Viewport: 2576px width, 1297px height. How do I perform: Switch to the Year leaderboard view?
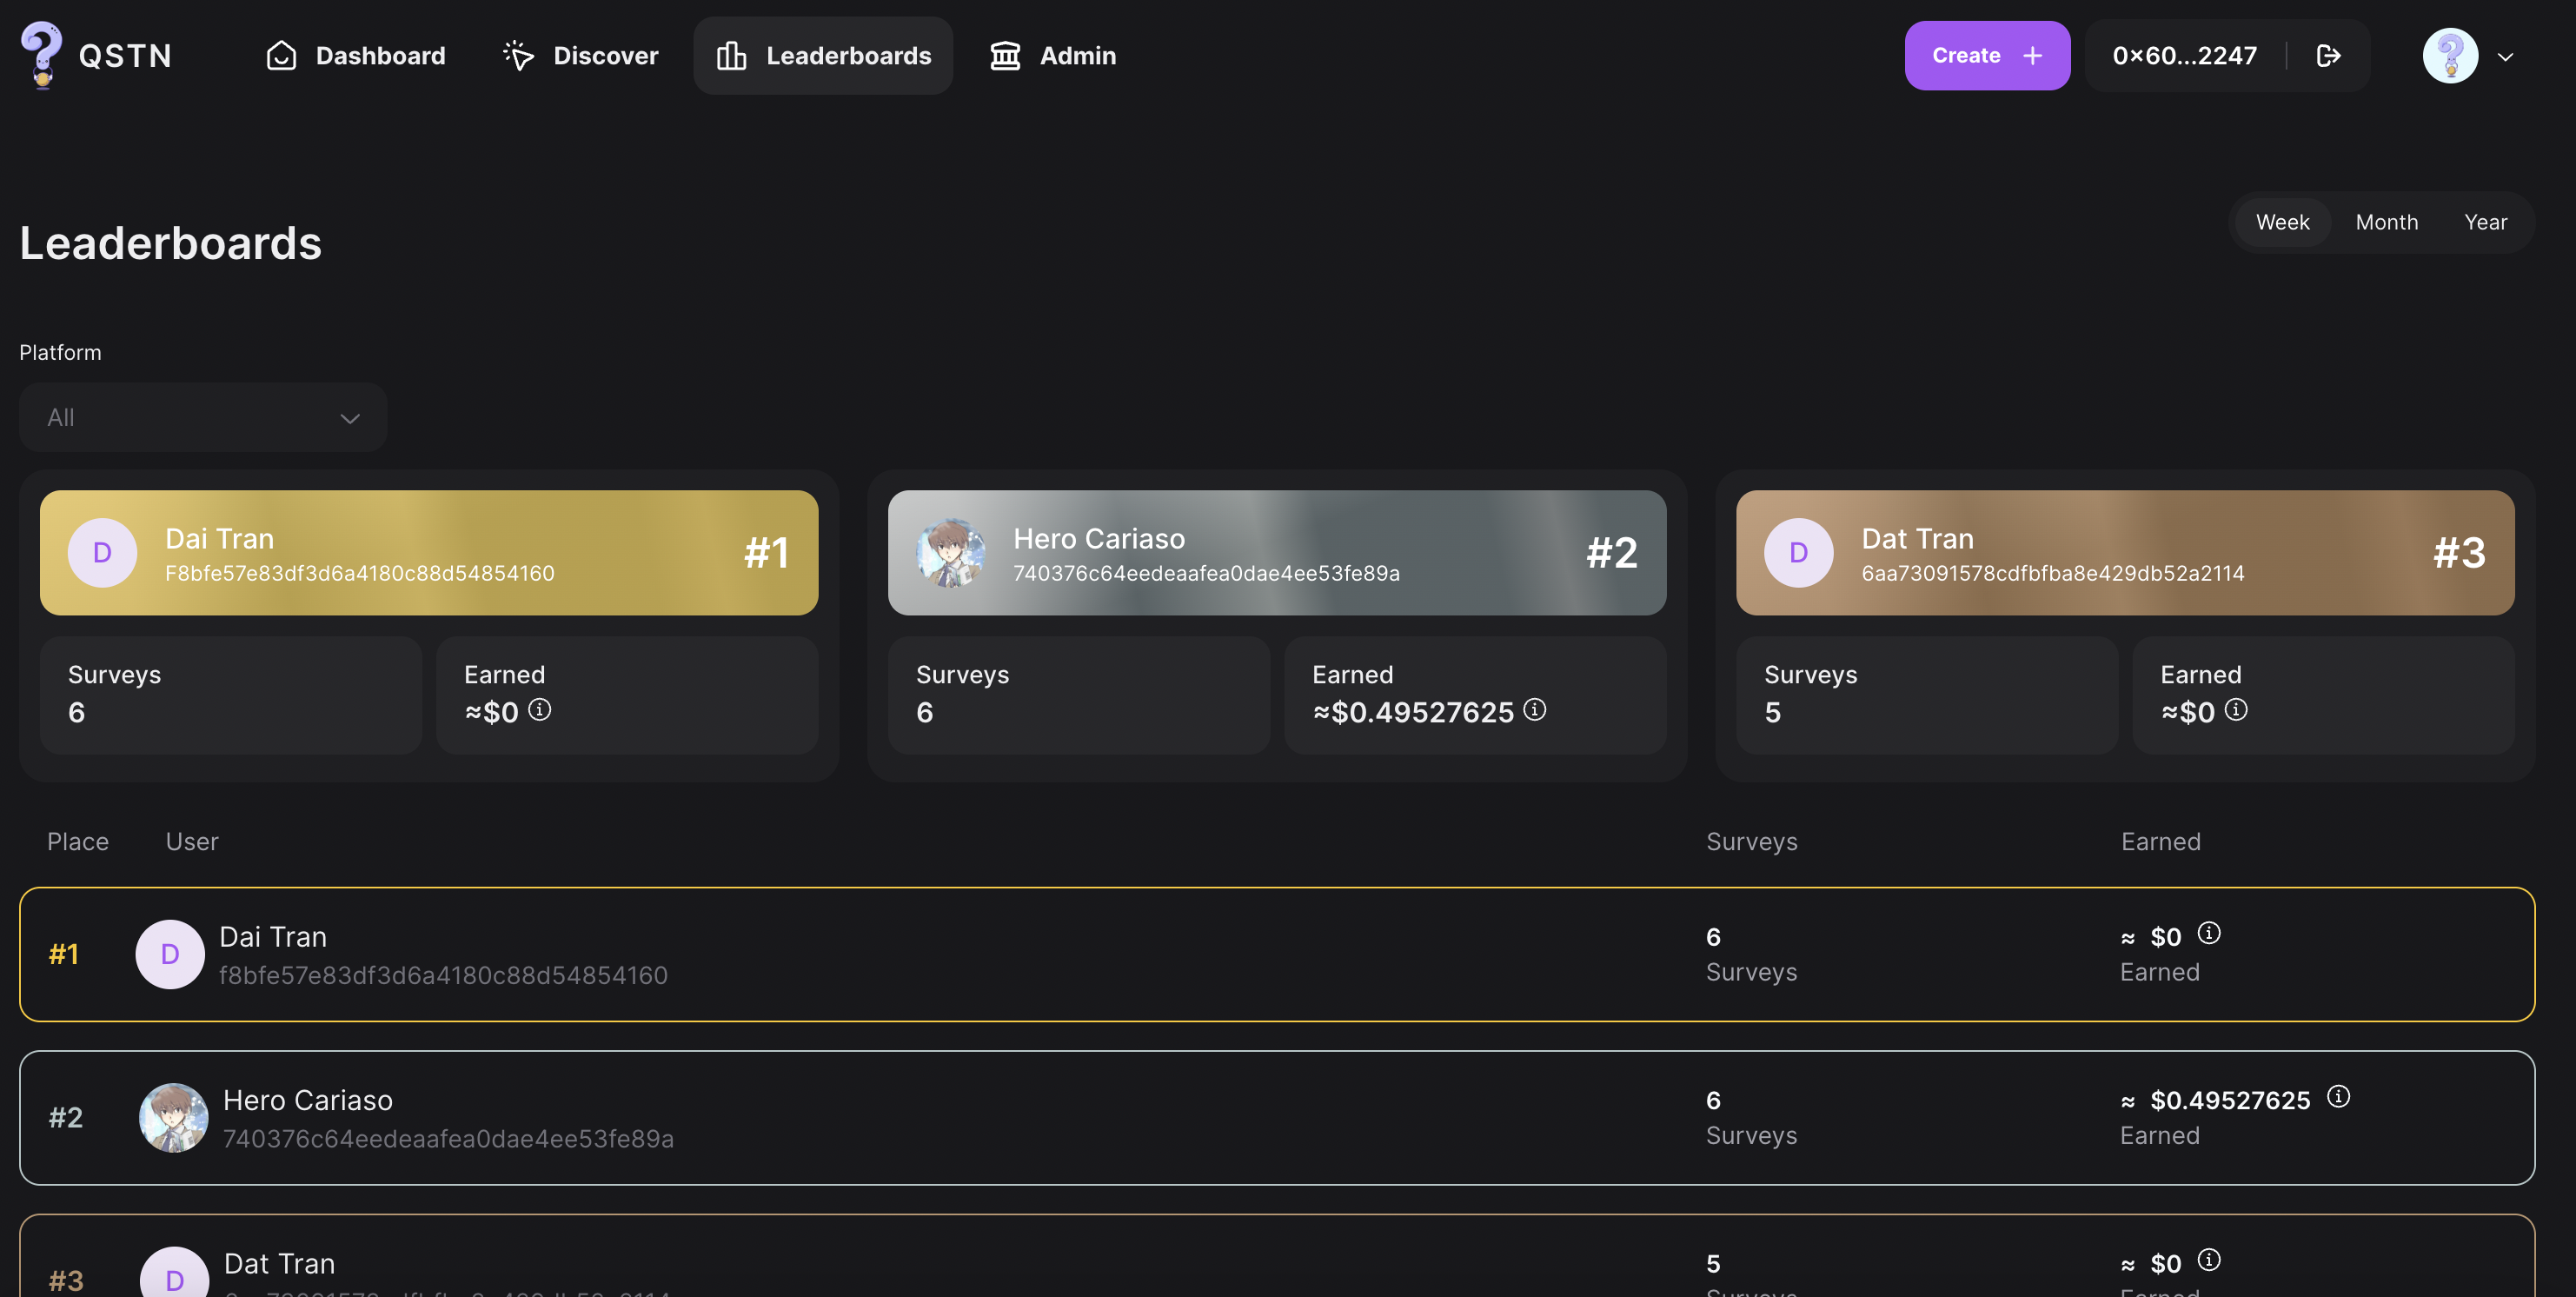coord(2486,221)
